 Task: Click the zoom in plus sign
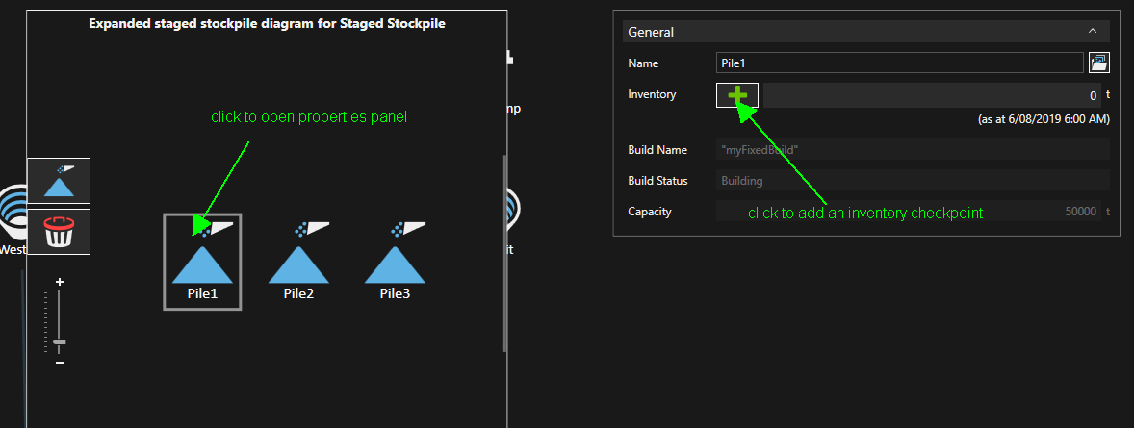tap(60, 282)
